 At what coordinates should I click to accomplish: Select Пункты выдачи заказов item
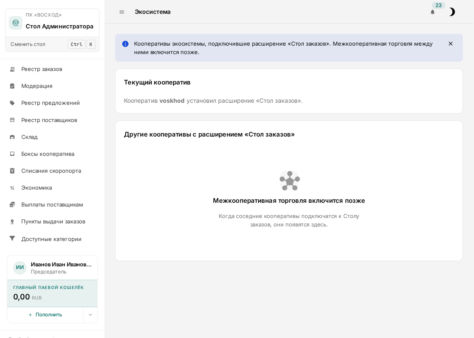[x=52, y=221]
